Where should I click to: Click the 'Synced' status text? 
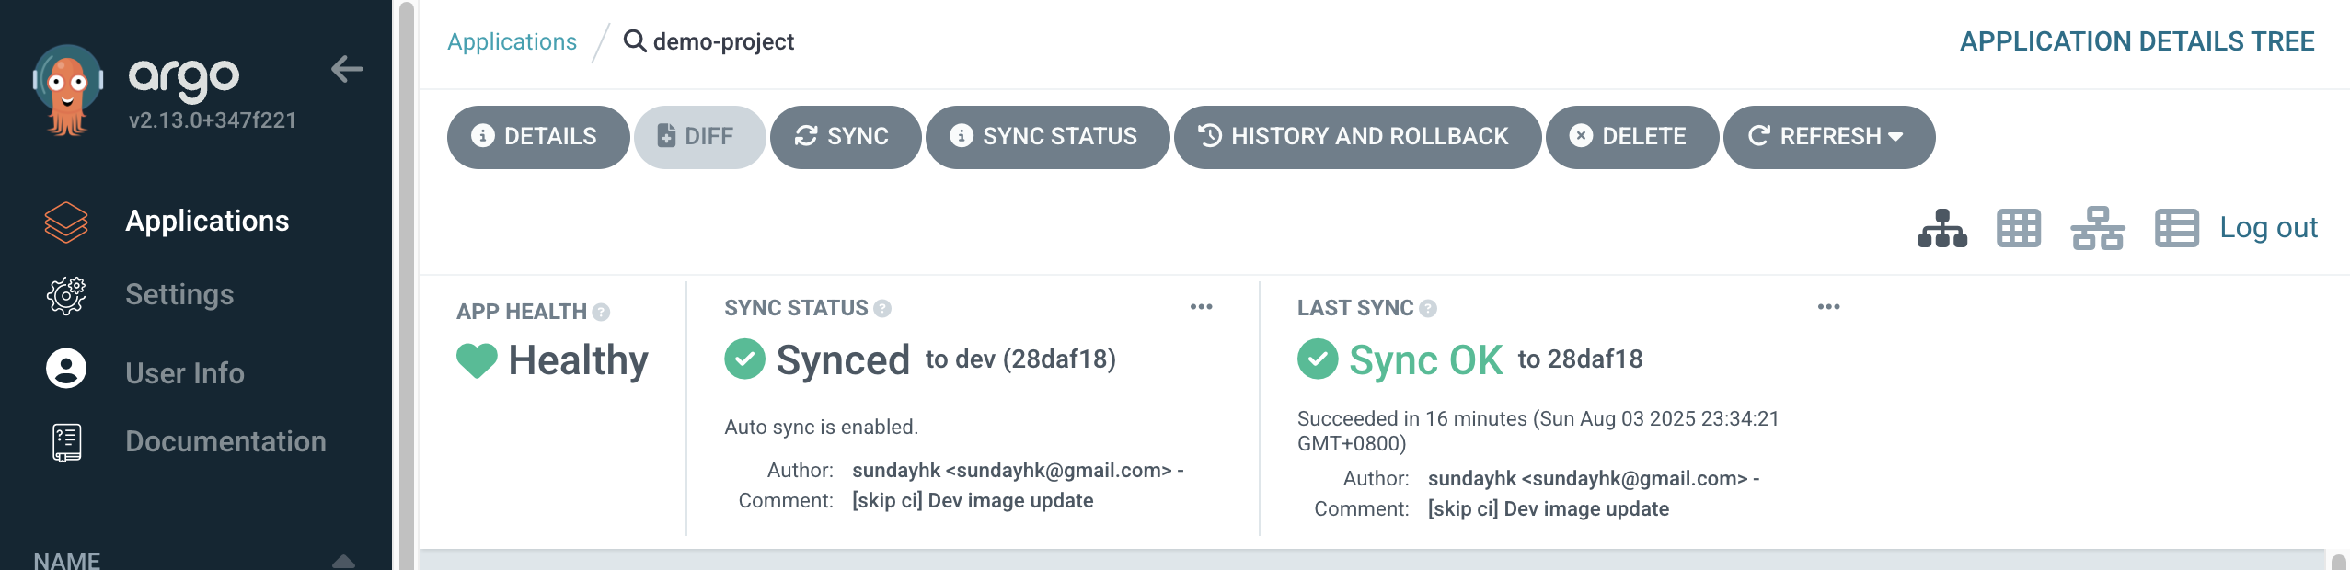pyautogui.click(x=843, y=360)
